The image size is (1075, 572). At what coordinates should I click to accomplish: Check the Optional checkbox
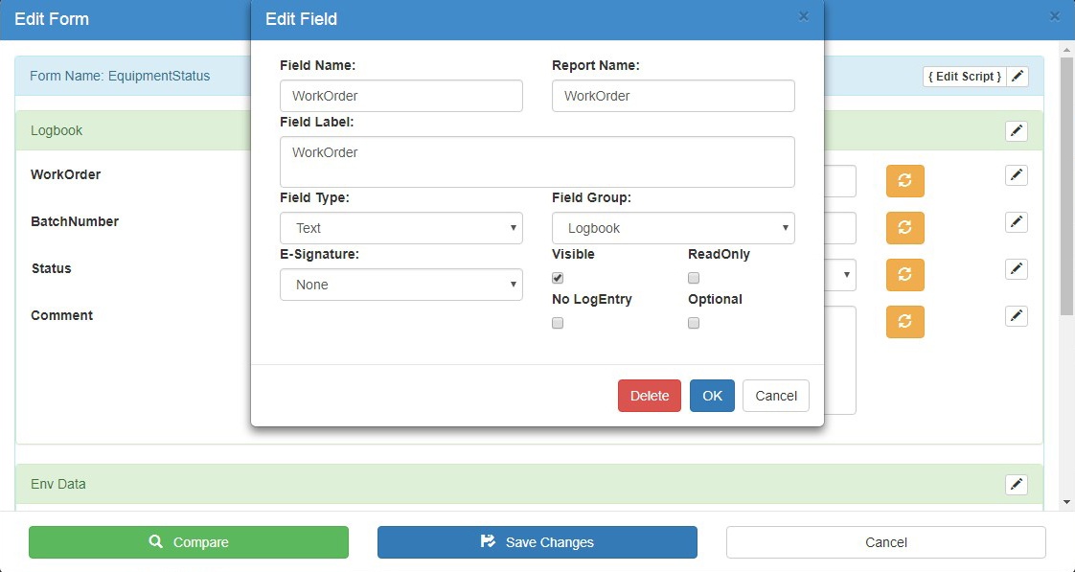pos(694,323)
